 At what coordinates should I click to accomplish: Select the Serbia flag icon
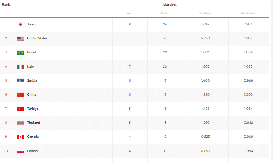coord(21,81)
